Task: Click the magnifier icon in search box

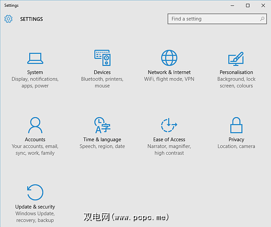Action: [x=263, y=19]
